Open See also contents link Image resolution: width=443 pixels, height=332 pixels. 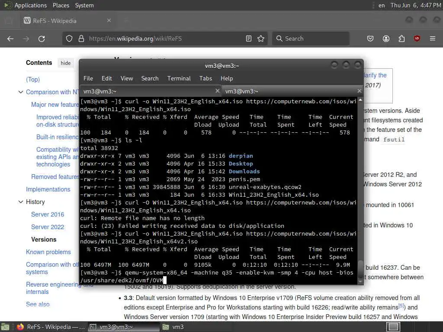(38, 304)
